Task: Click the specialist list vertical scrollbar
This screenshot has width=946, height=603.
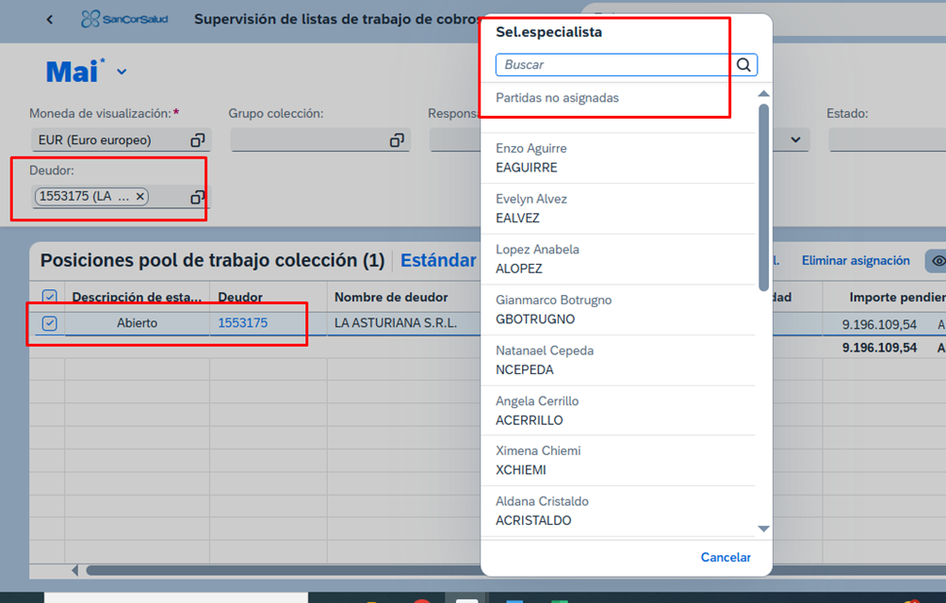Action: 763,198
